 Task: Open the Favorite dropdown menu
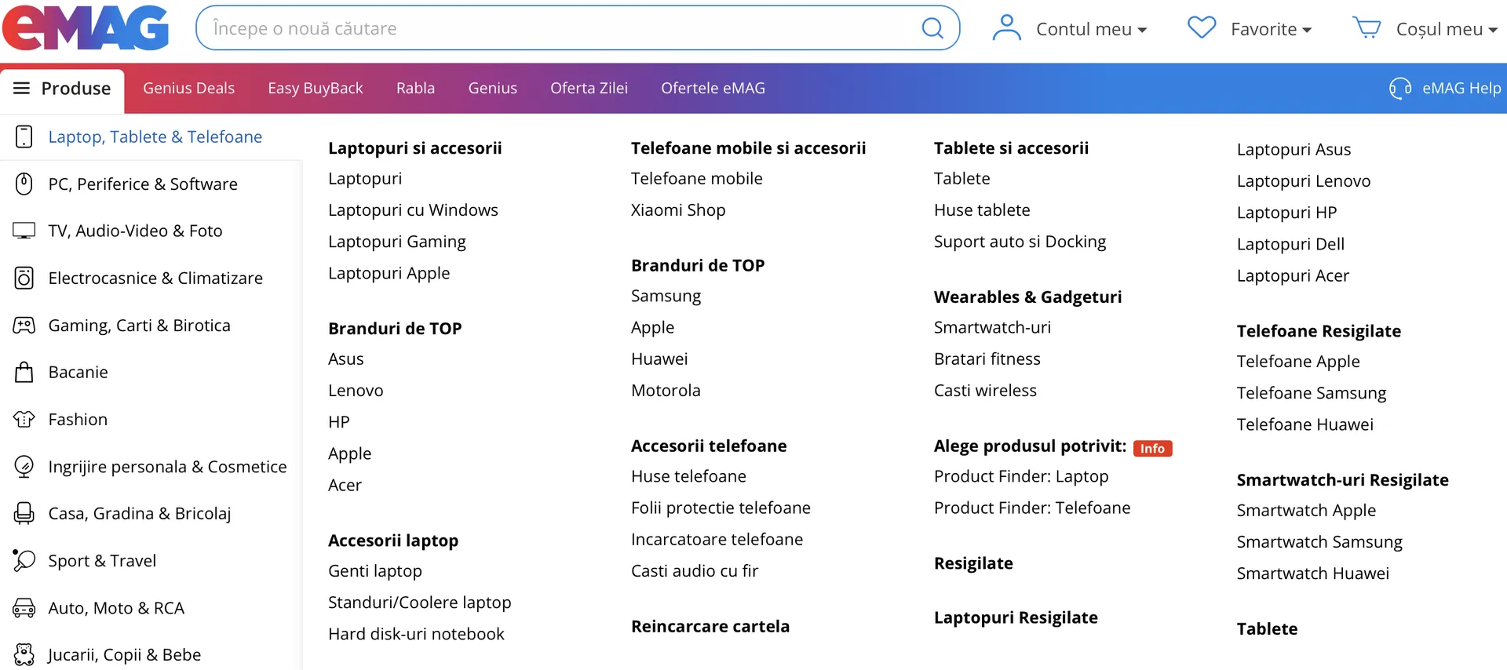tap(1272, 29)
